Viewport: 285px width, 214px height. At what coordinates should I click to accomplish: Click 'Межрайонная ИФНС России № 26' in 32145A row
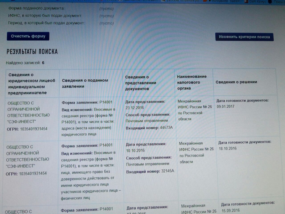(x=196, y=147)
